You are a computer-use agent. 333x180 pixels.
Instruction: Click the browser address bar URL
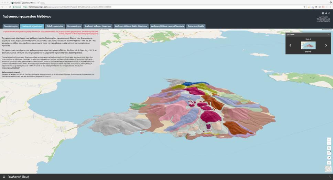tap(67, 7)
